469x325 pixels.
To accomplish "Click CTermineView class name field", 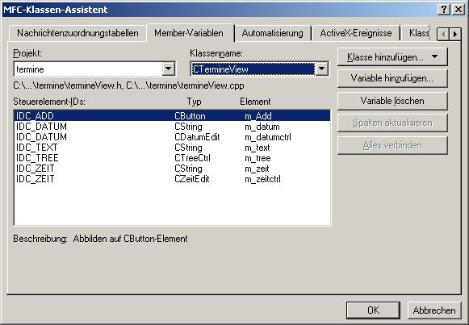I will click(253, 69).
